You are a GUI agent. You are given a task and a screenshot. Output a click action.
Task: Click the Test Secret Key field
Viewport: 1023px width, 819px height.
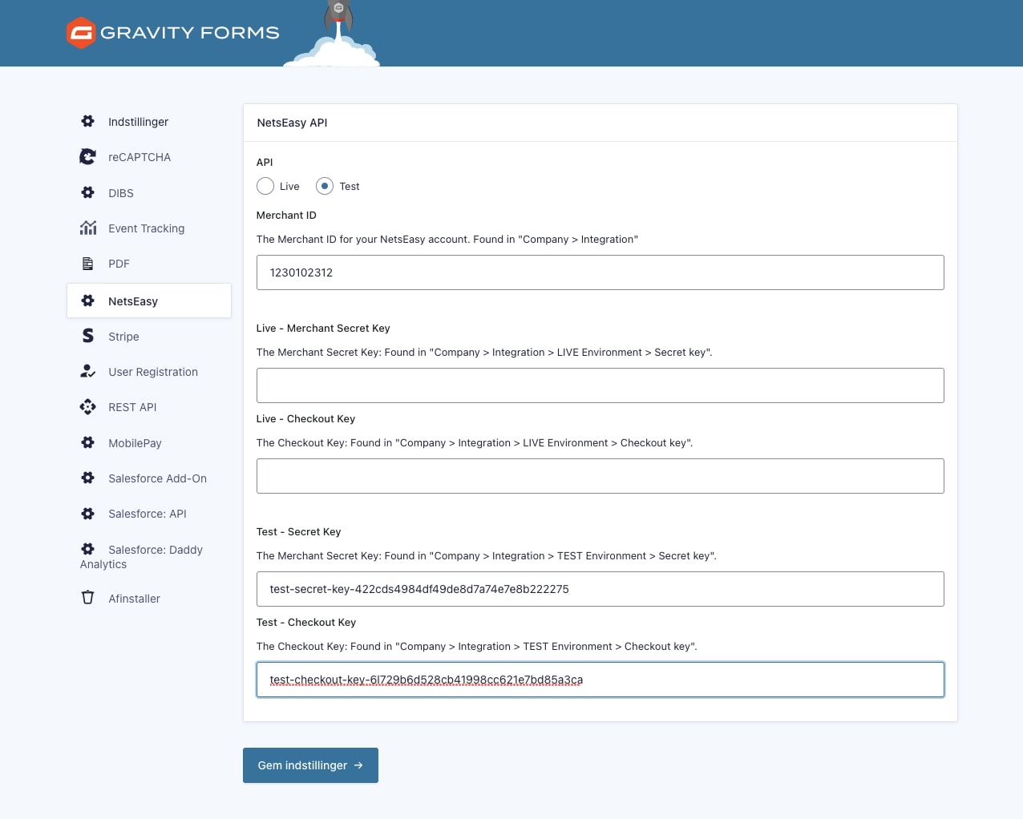click(600, 589)
